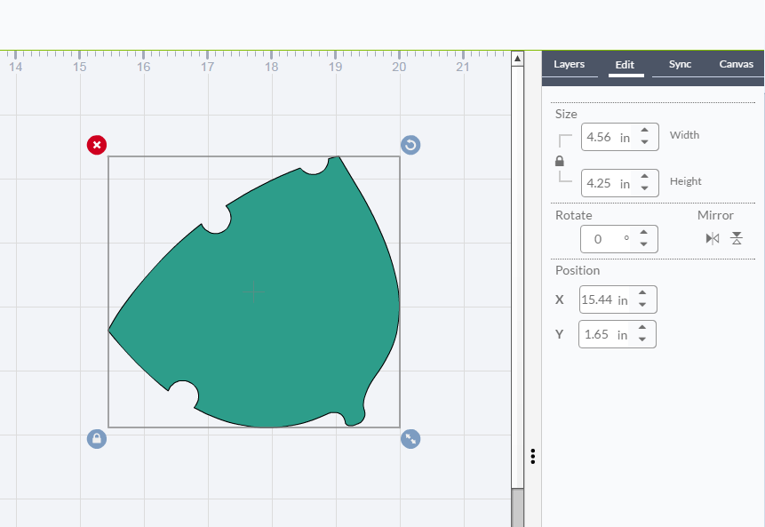Click the Width input field
Screen dimensions: 765x527
606,138
